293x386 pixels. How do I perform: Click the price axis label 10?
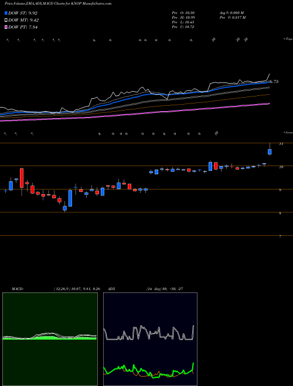point(281,167)
